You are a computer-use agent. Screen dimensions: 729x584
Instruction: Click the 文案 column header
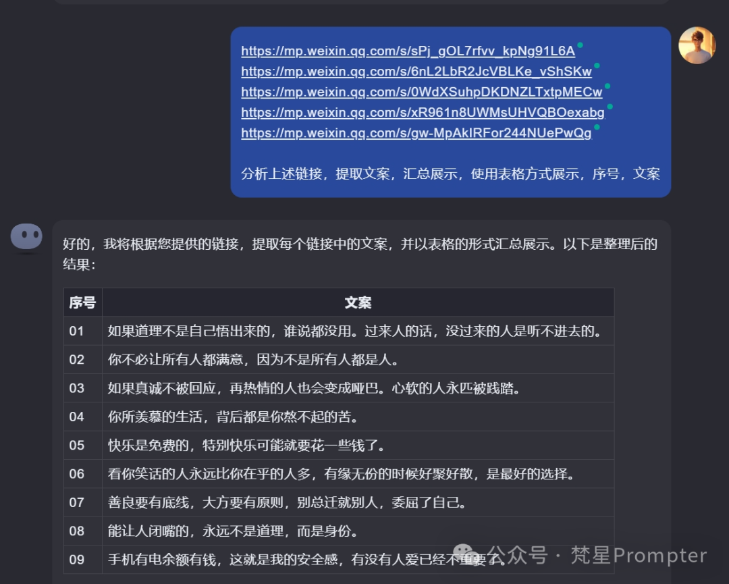tap(358, 303)
